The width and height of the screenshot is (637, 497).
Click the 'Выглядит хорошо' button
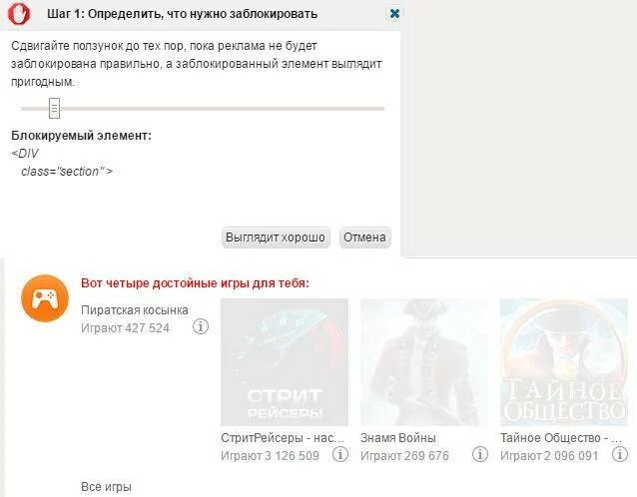click(276, 238)
